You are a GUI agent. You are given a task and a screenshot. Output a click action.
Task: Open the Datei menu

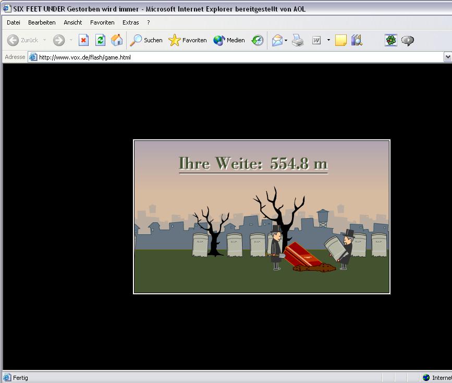(14, 22)
